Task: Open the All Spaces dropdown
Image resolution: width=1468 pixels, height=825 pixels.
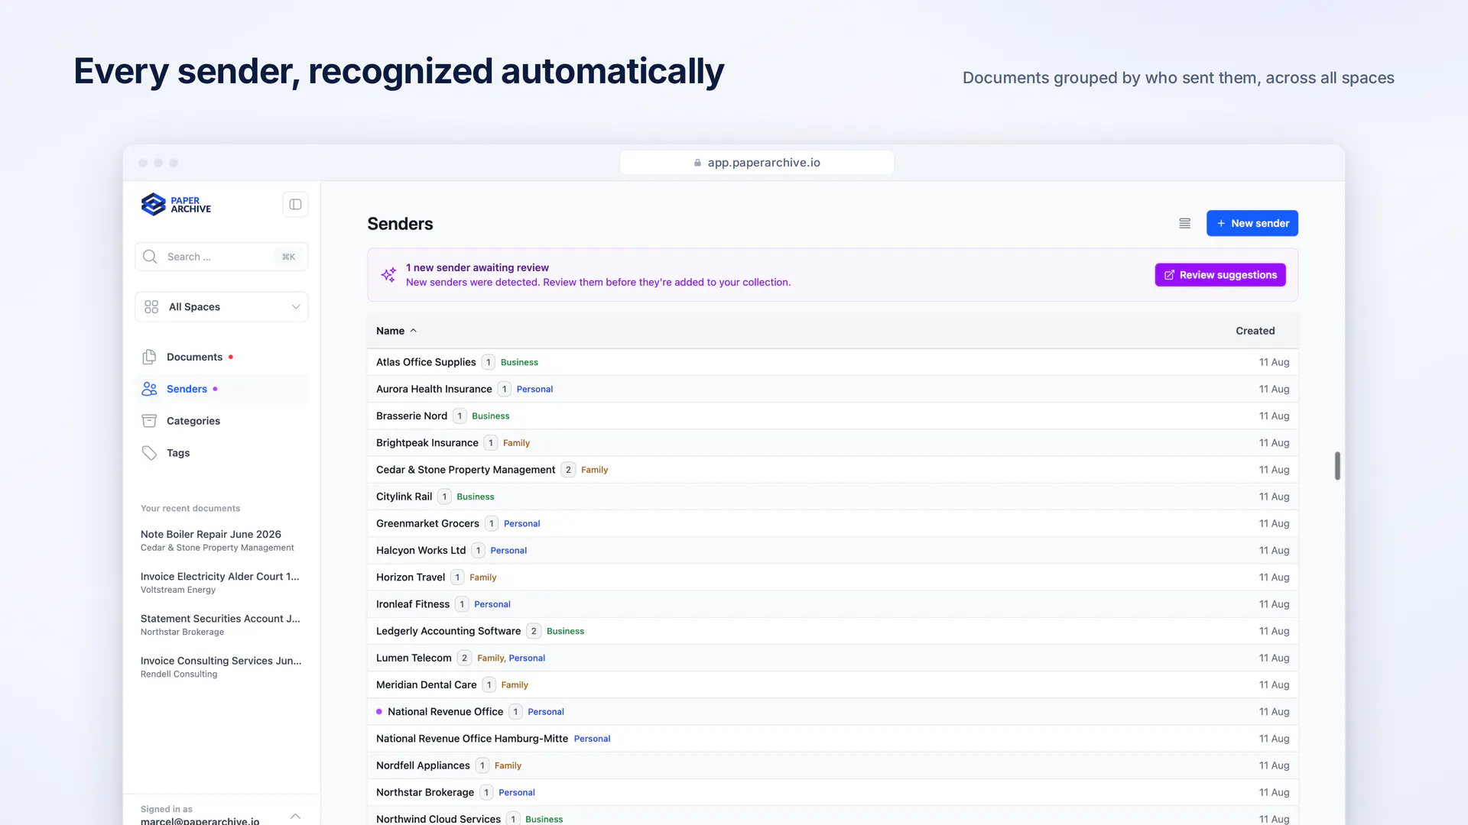Action: coord(222,306)
